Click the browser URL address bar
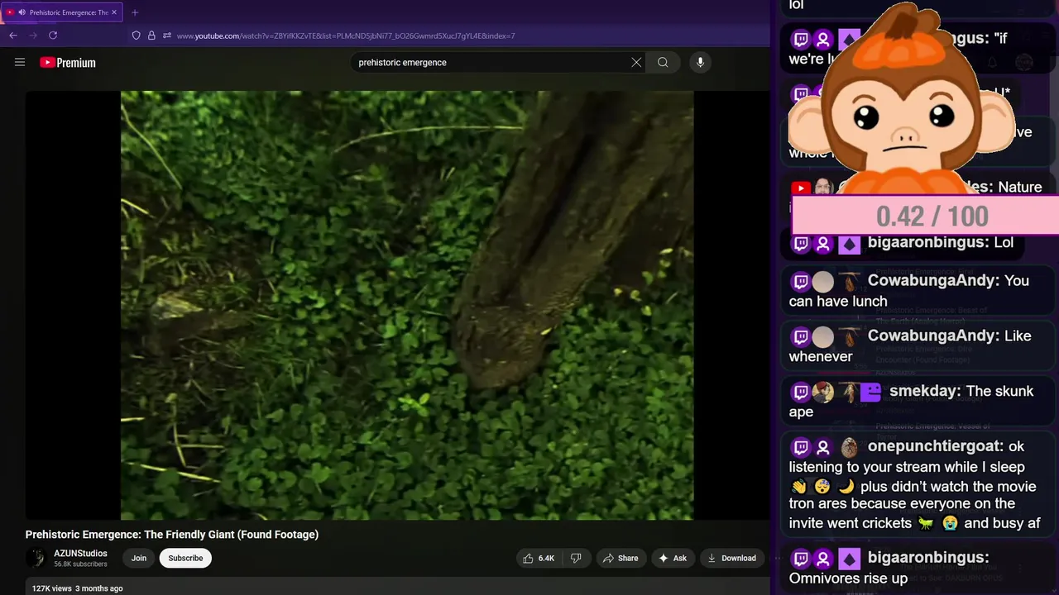The width and height of the screenshot is (1059, 595). pos(346,36)
